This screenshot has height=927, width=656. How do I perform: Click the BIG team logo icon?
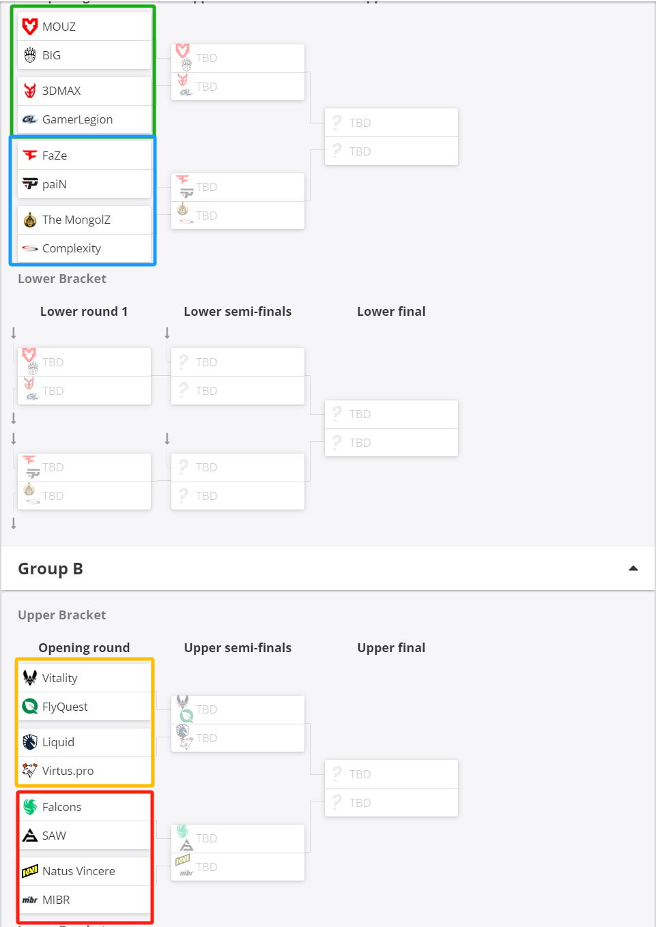pos(30,55)
